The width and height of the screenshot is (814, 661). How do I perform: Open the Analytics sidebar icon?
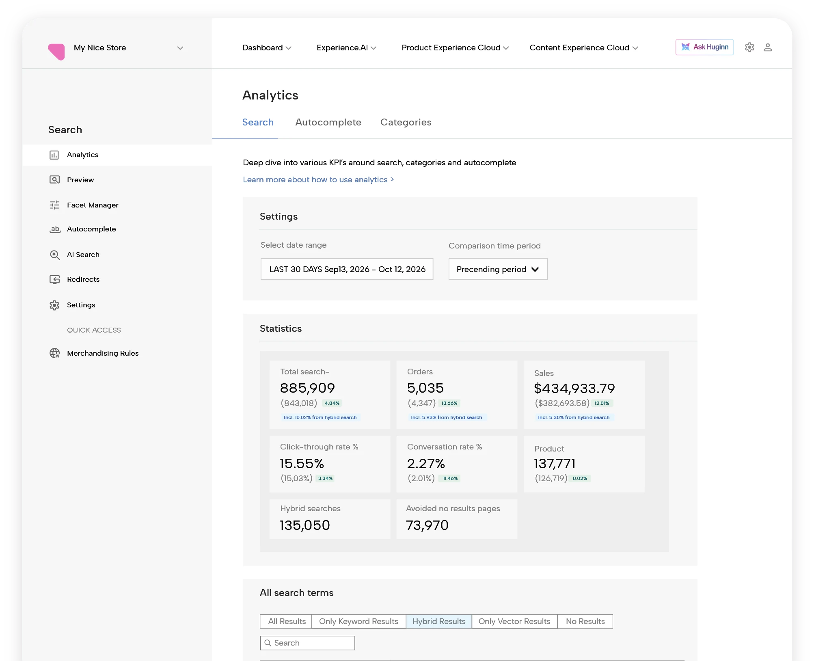(54, 155)
